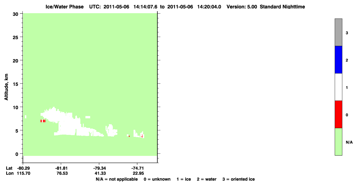Click the 'Ice/Water Phase' title text
Screen dimensions: 364x187
pos(64,7)
